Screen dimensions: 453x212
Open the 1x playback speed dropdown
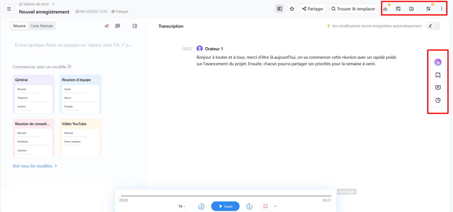click(182, 206)
